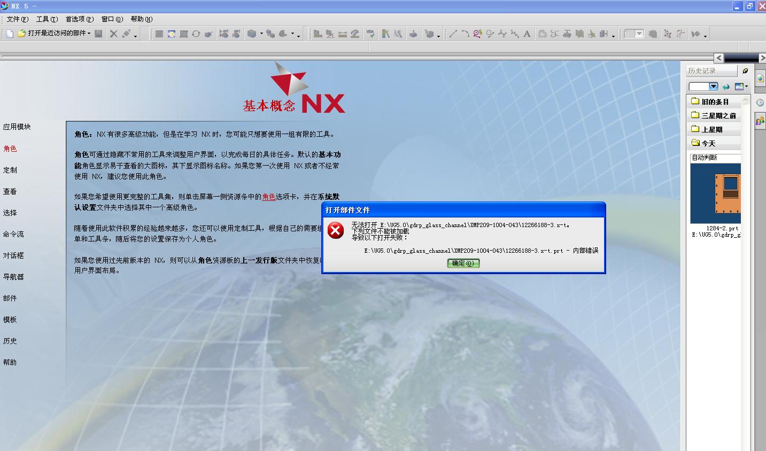The image size is (766, 451).
Task: Click the teal return arrow in history panel
Action: click(726, 87)
